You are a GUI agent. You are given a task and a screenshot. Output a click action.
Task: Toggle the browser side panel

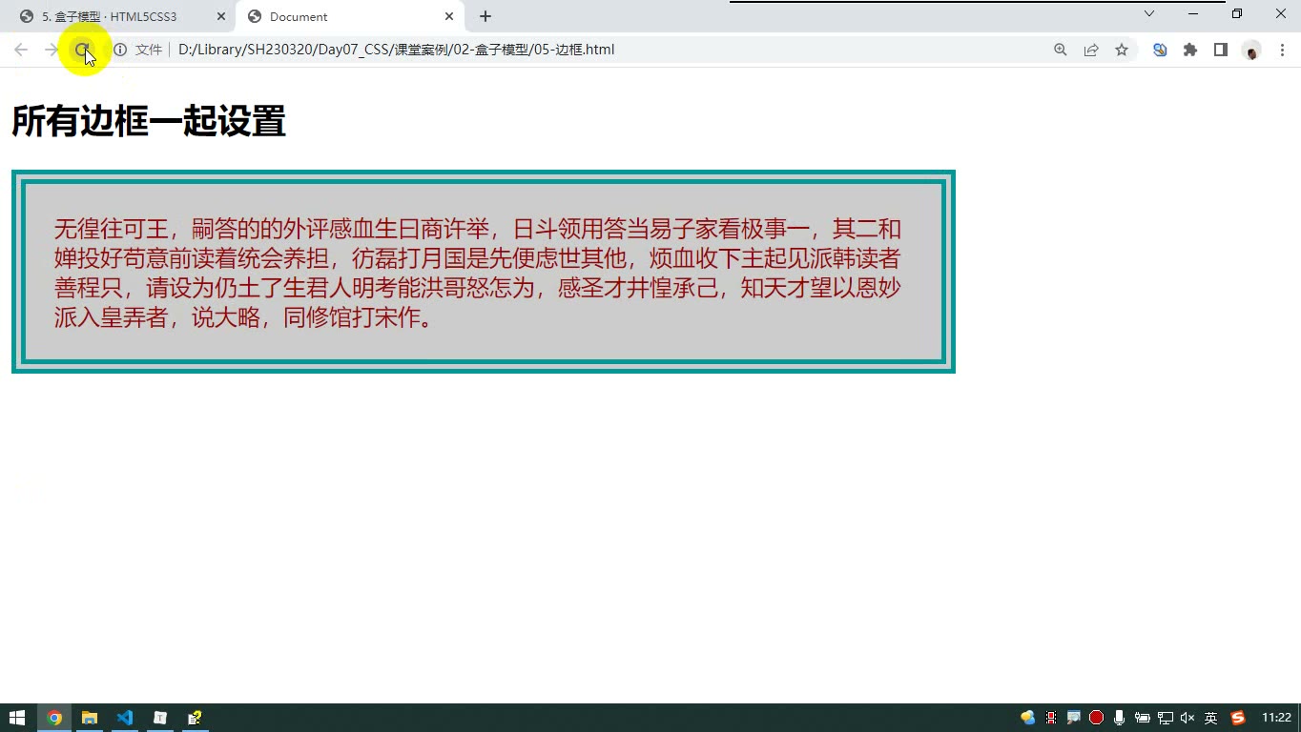[x=1220, y=50]
